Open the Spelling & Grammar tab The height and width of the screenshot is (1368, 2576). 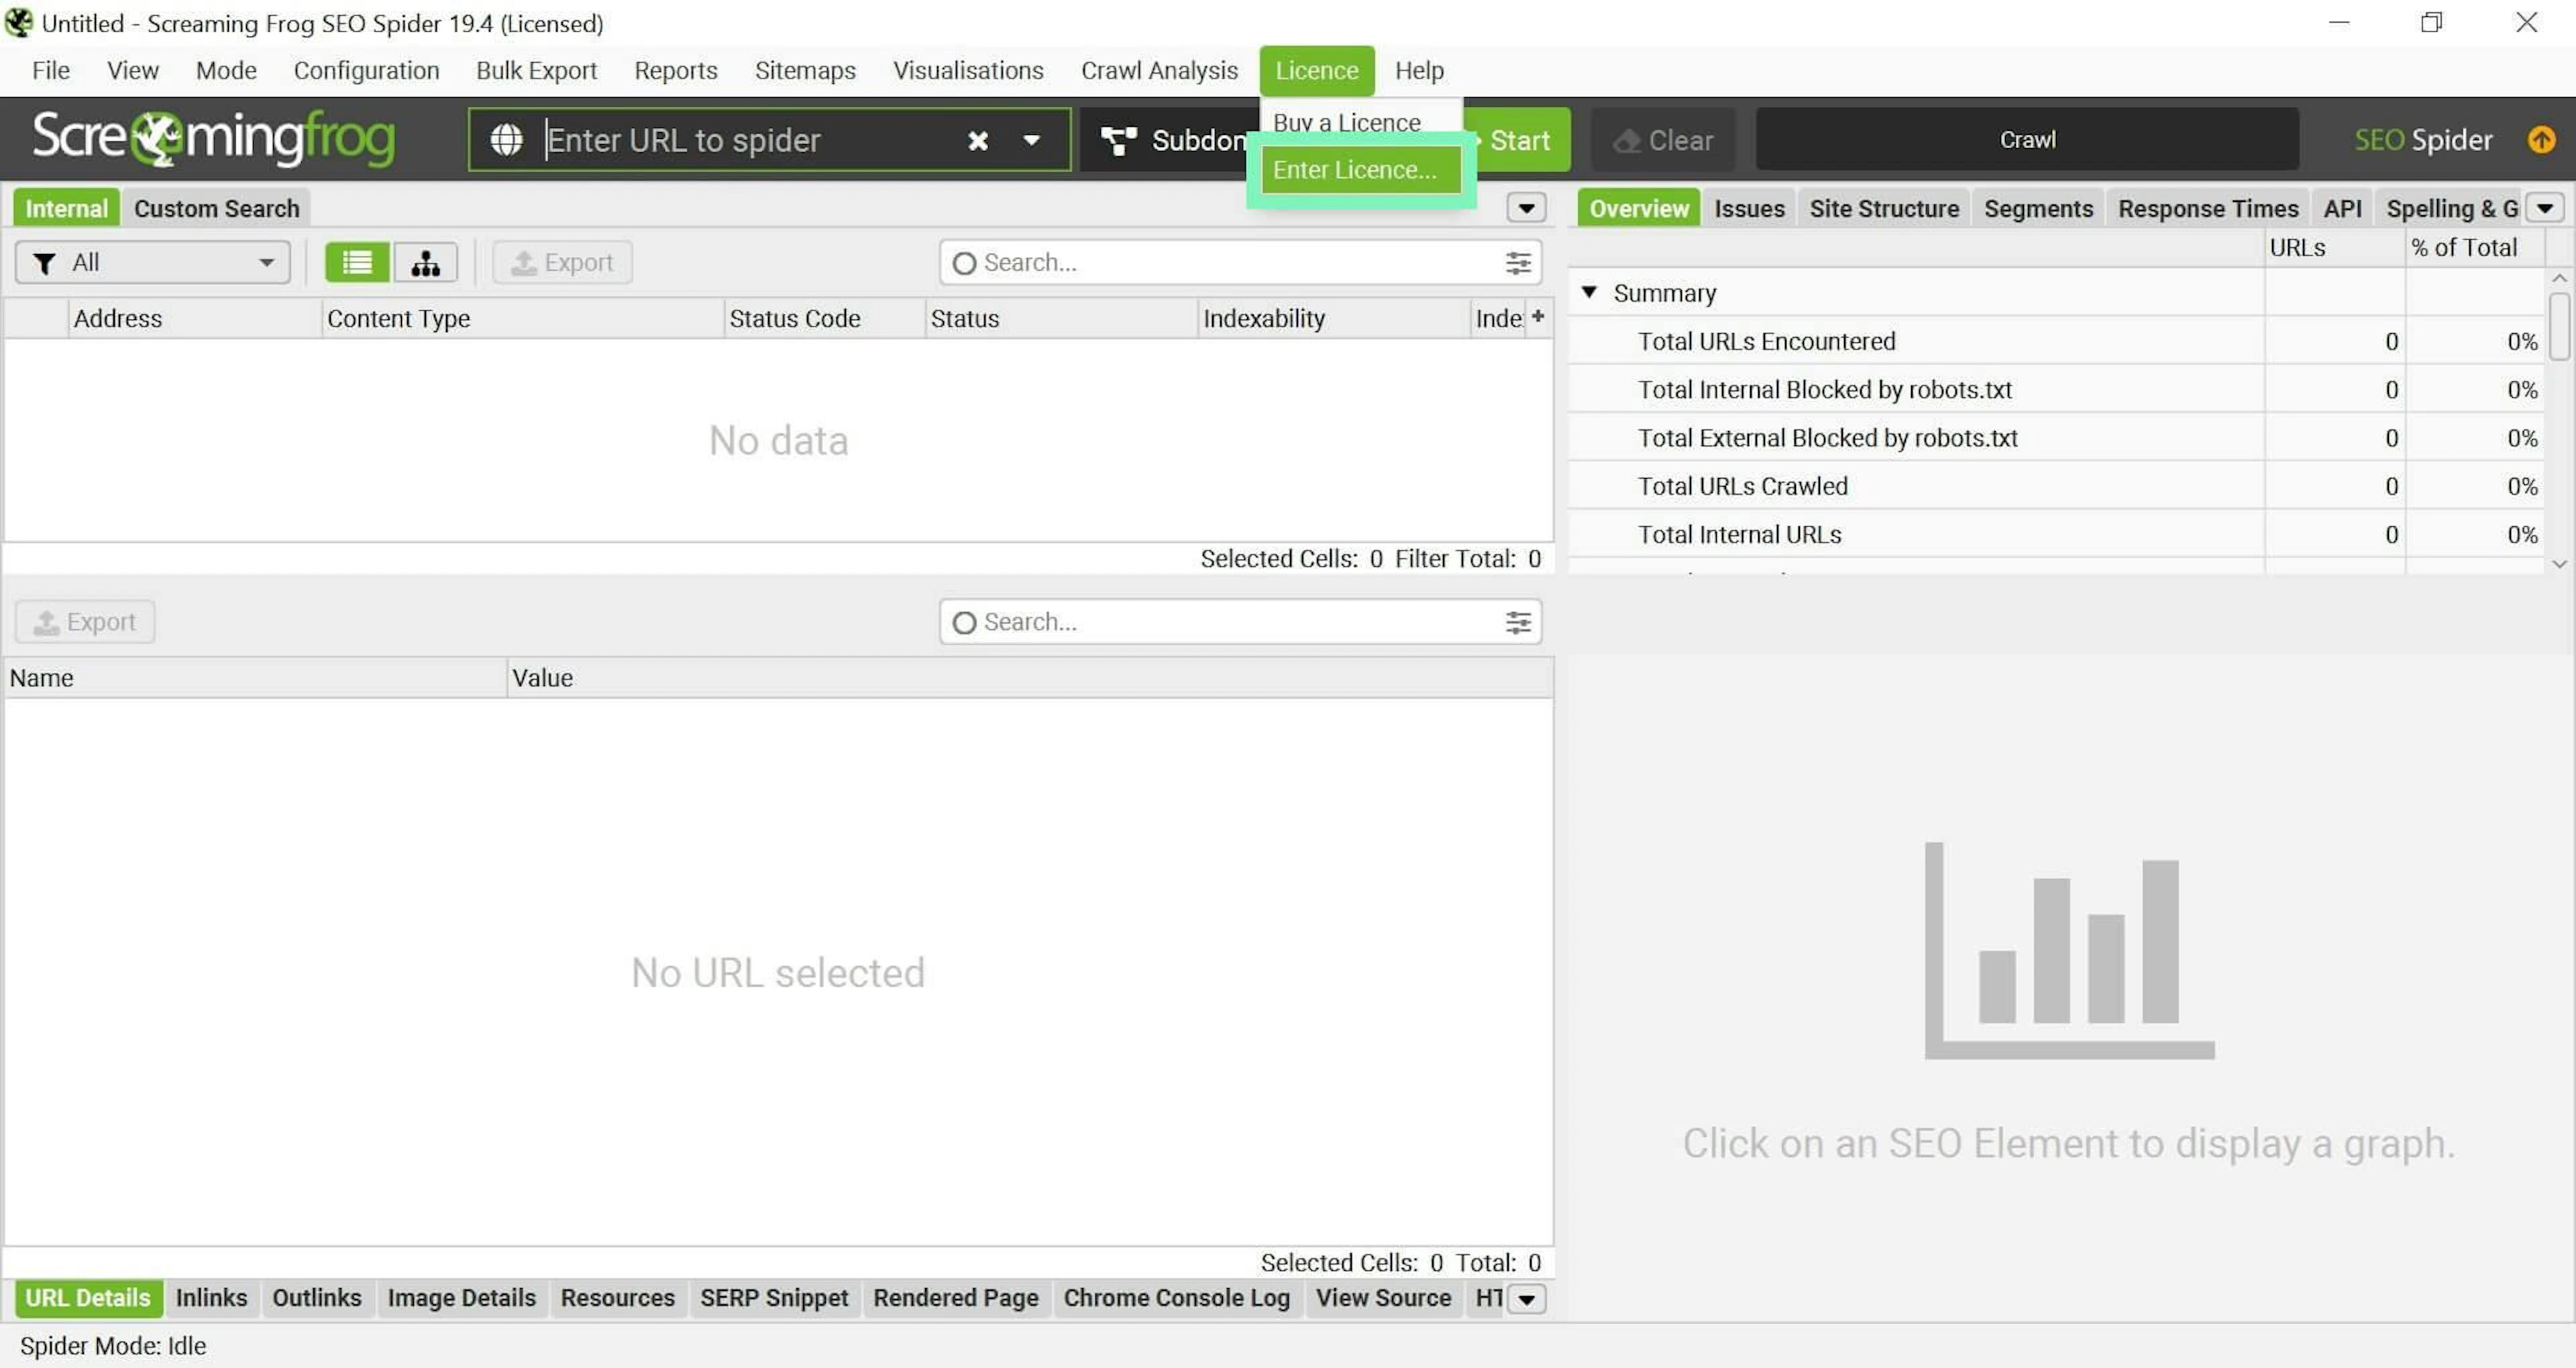pyautogui.click(x=2451, y=208)
